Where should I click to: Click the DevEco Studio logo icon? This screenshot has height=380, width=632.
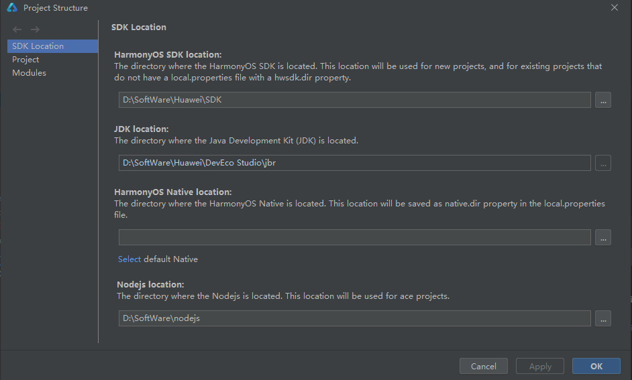coord(12,7)
